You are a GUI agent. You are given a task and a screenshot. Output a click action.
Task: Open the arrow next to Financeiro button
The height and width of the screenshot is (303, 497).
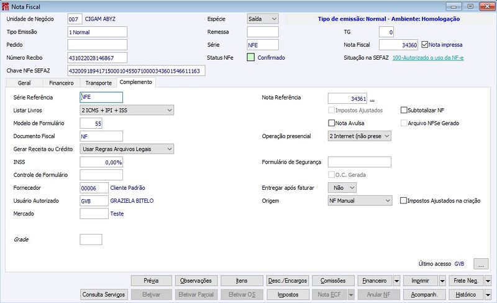[x=396, y=281]
